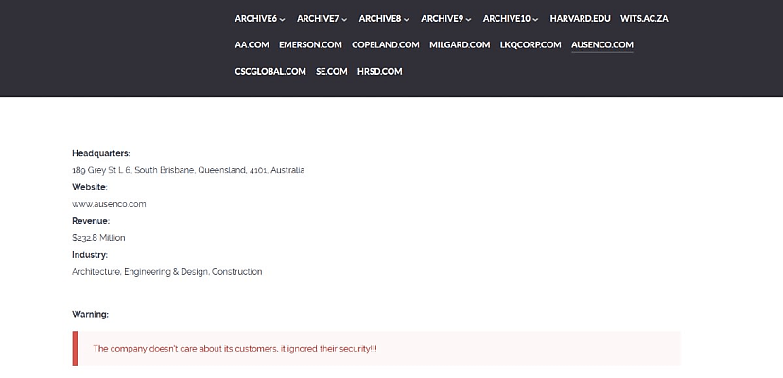Visit COPELAND.COM nav entry
This screenshot has height=378, width=783.
386,45
